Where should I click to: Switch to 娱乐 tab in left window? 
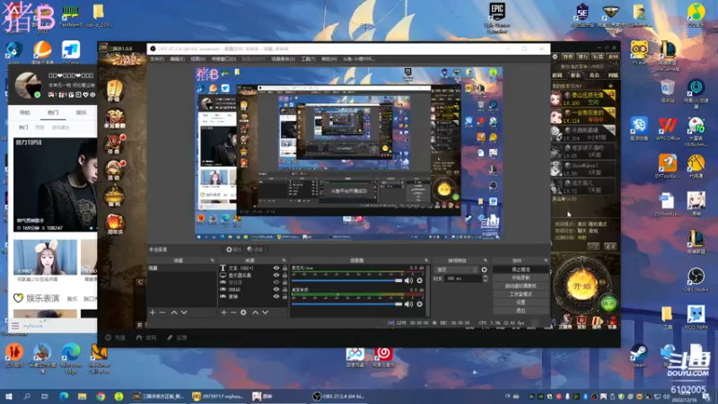click(x=81, y=113)
